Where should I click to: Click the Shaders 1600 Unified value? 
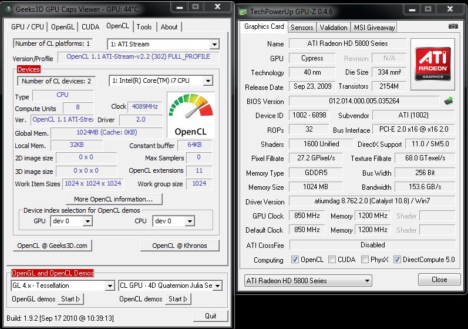(321, 144)
